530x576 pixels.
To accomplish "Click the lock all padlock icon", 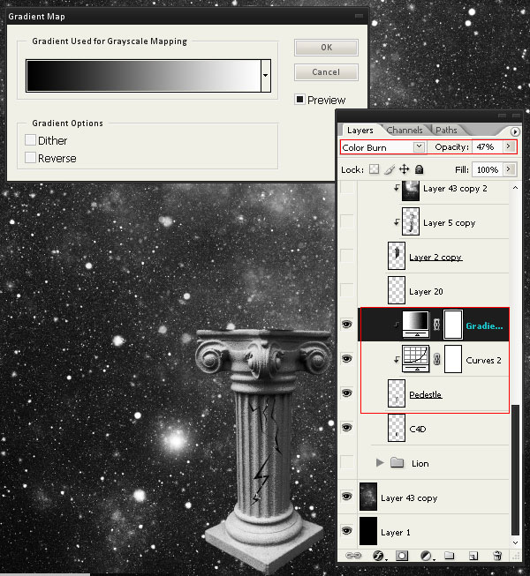I will tap(420, 169).
